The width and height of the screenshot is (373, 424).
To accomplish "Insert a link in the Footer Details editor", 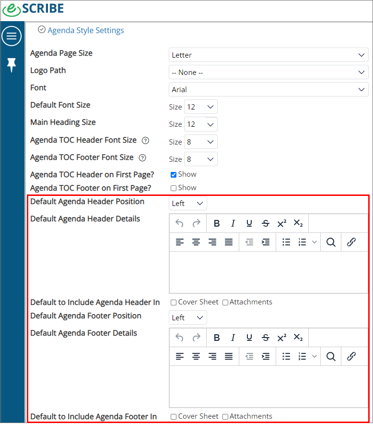I will pyautogui.click(x=351, y=356).
